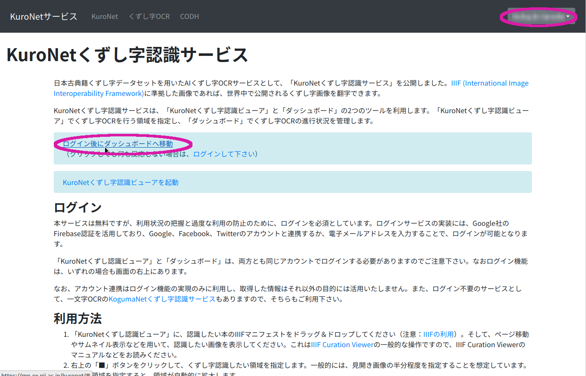Screen dimensions: 586x376
Task: Click the IIIF Curation Viewer link
Action: click(x=341, y=344)
